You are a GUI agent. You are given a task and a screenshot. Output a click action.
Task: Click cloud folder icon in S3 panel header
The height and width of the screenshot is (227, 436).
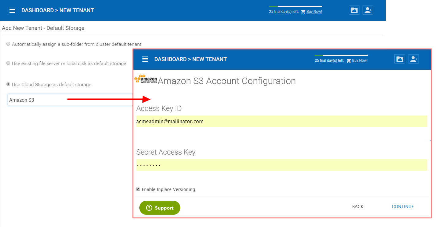click(x=400, y=59)
